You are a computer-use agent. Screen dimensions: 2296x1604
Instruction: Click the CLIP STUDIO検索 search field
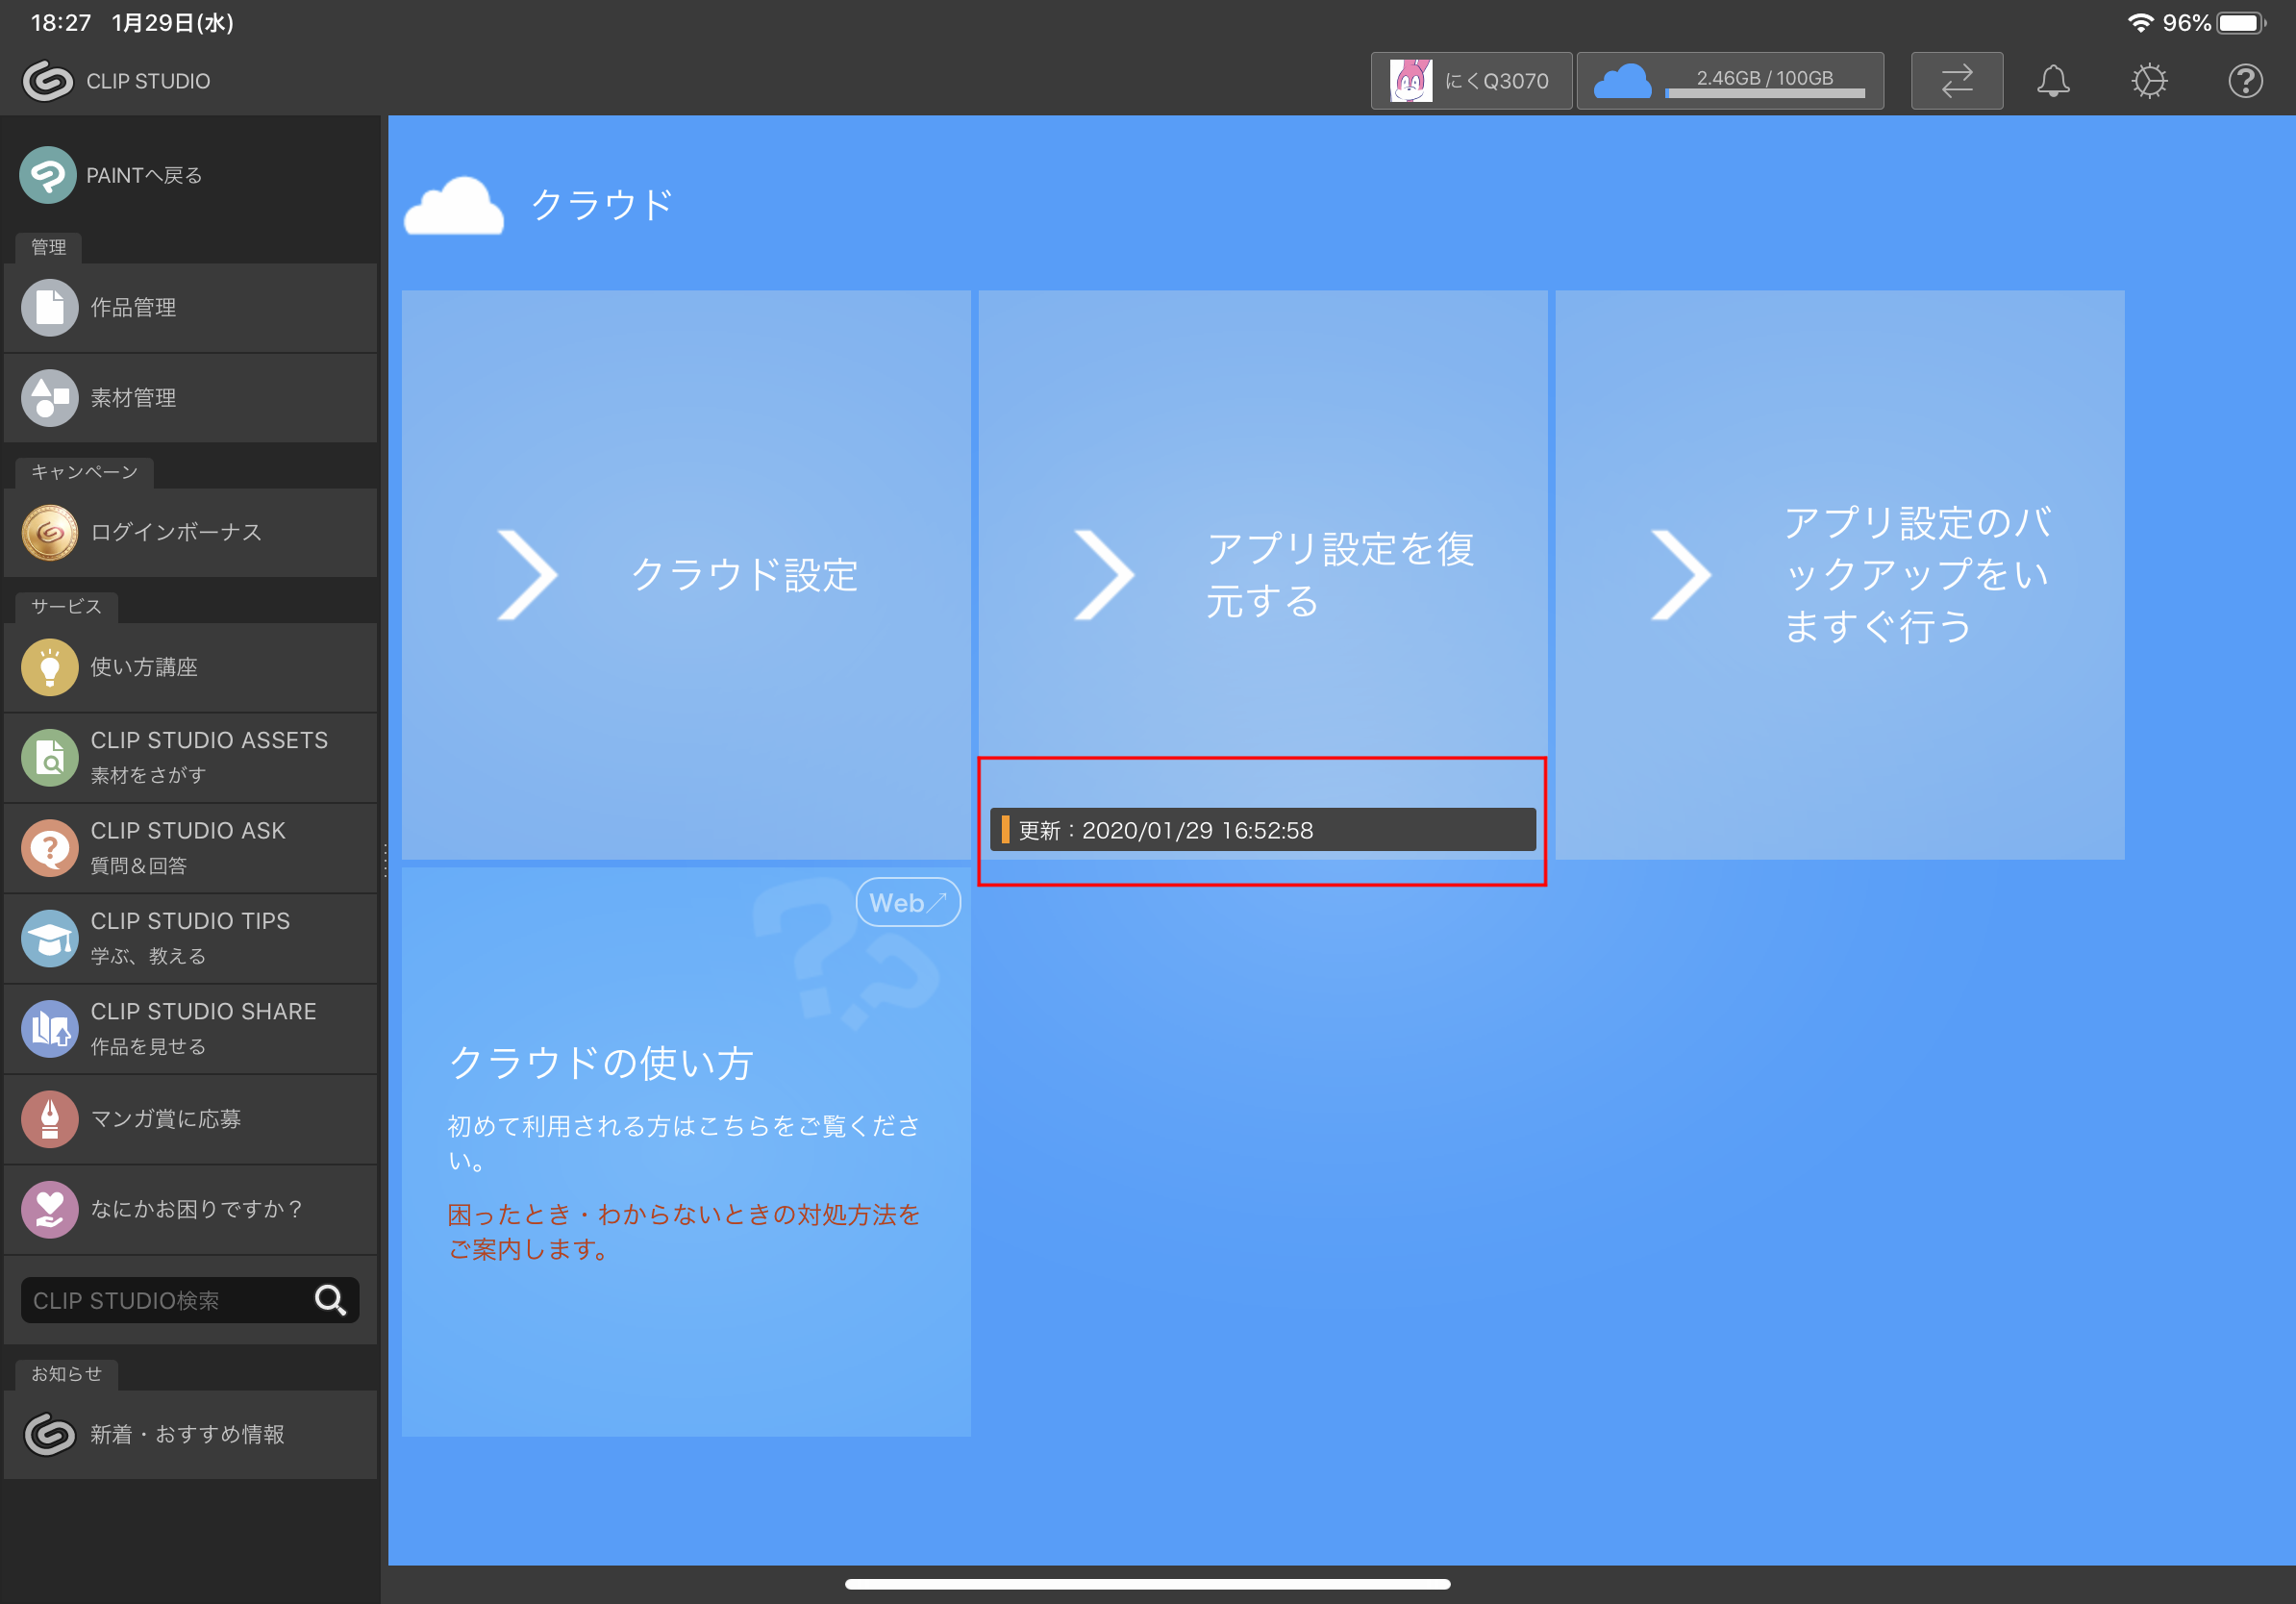[190, 1299]
